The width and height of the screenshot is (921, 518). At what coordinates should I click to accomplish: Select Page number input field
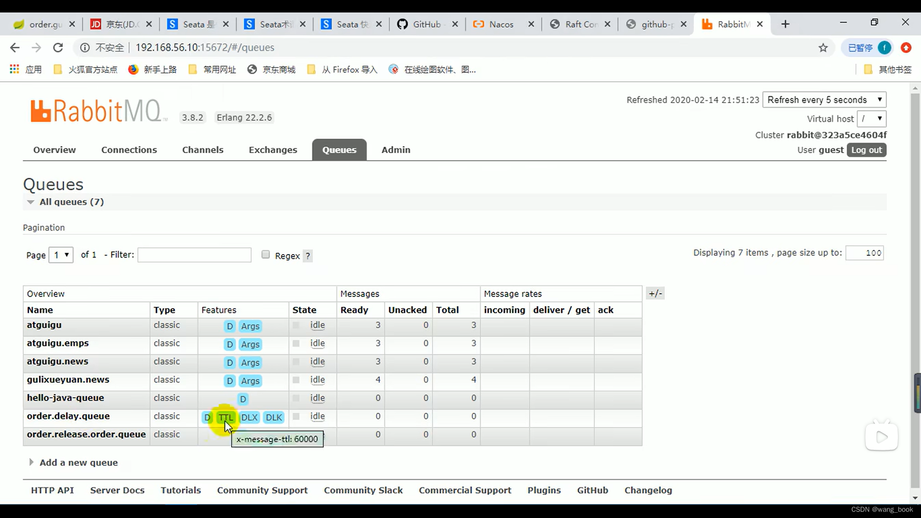click(x=60, y=254)
